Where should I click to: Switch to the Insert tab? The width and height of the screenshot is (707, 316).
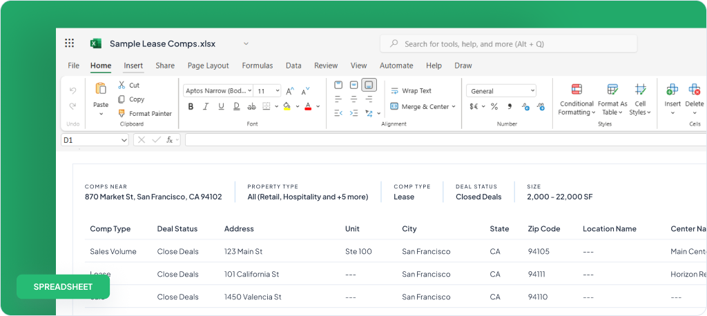point(133,66)
